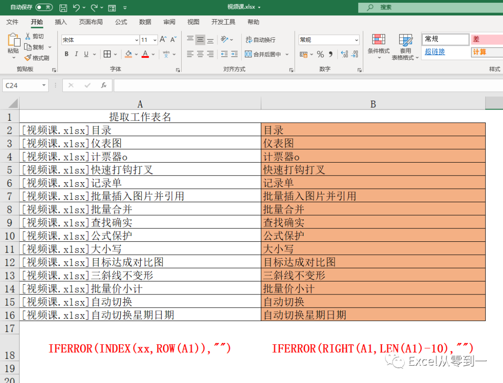Image resolution: width=503 pixels, height=383 pixels.
Task: Click the top align icon
Action: click(x=190, y=40)
